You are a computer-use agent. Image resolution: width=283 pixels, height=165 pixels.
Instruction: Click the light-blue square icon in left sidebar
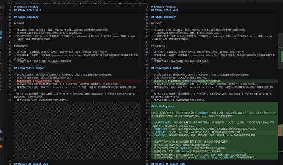[1, 33]
